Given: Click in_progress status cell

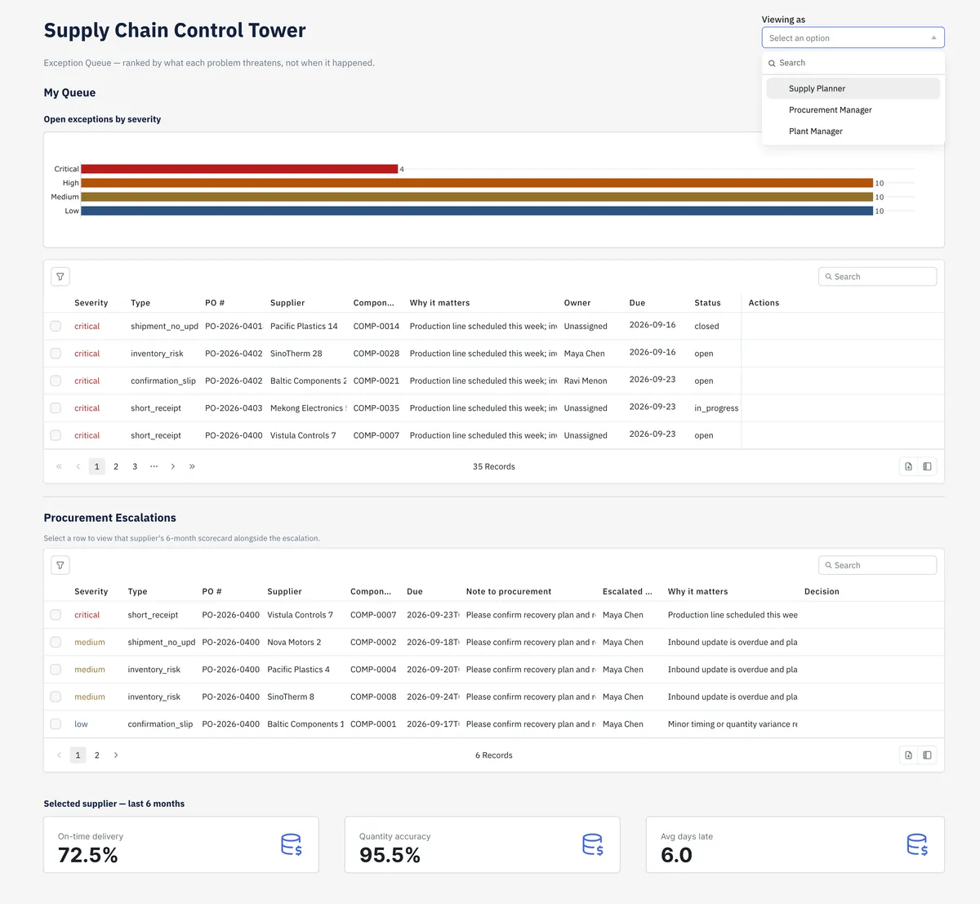Looking at the screenshot, I should click(716, 408).
